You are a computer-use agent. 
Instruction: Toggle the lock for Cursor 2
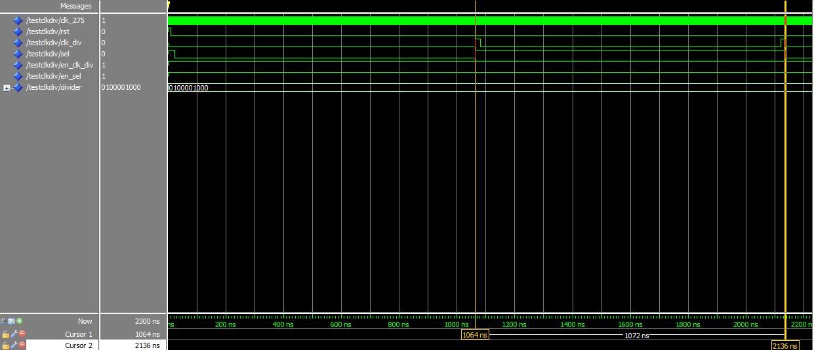pyautogui.click(x=5, y=345)
